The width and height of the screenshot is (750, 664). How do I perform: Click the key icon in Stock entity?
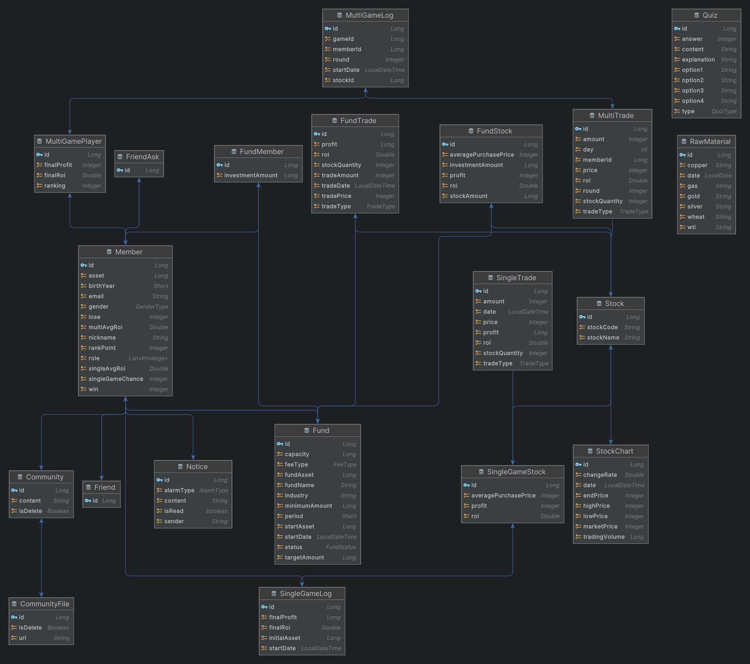point(582,317)
